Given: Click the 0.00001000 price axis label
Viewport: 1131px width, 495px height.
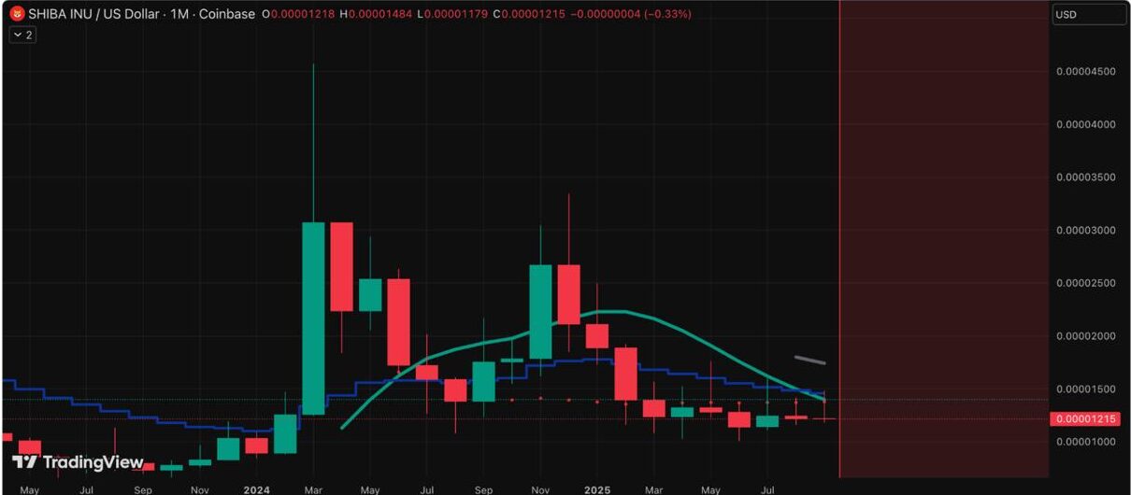Looking at the screenshot, I should [x=1087, y=442].
